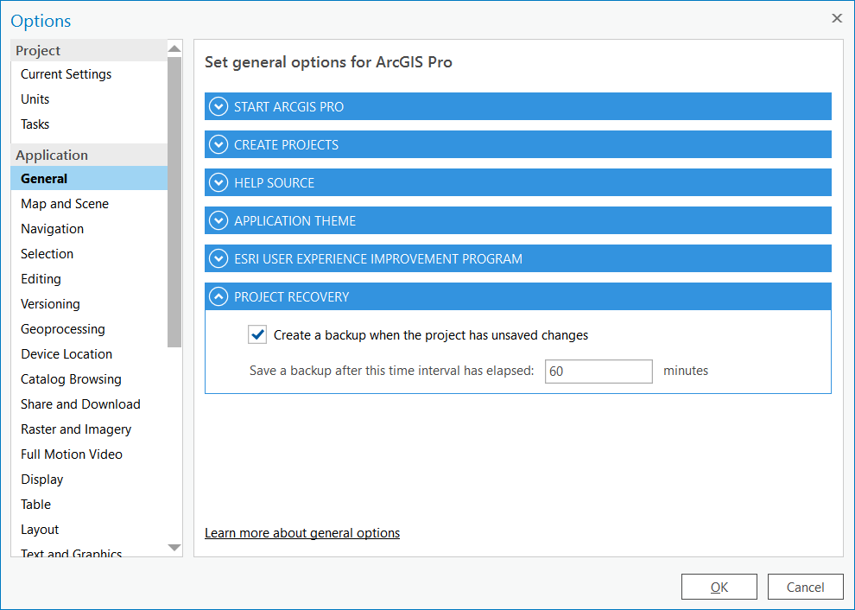Click the sidebar scrollbar thumb

[x=174, y=202]
